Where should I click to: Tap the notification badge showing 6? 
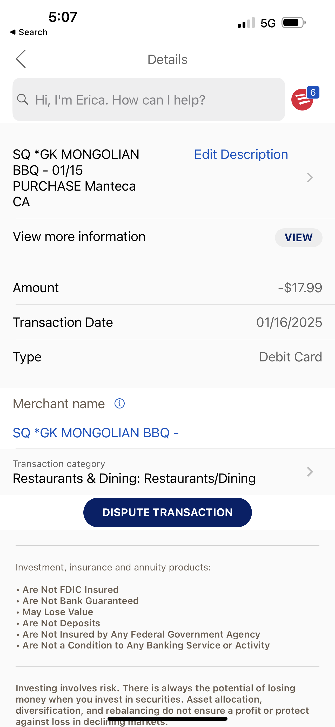tap(313, 92)
